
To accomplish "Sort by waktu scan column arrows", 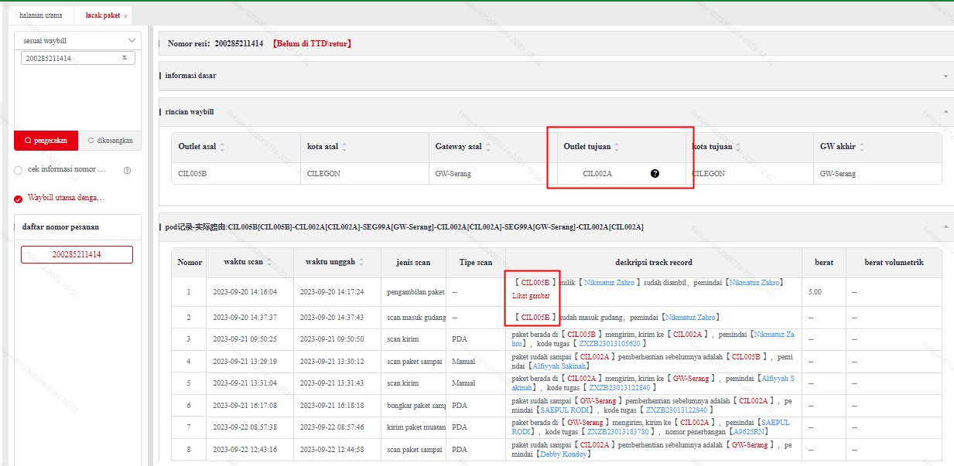I will click(x=269, y=262).
